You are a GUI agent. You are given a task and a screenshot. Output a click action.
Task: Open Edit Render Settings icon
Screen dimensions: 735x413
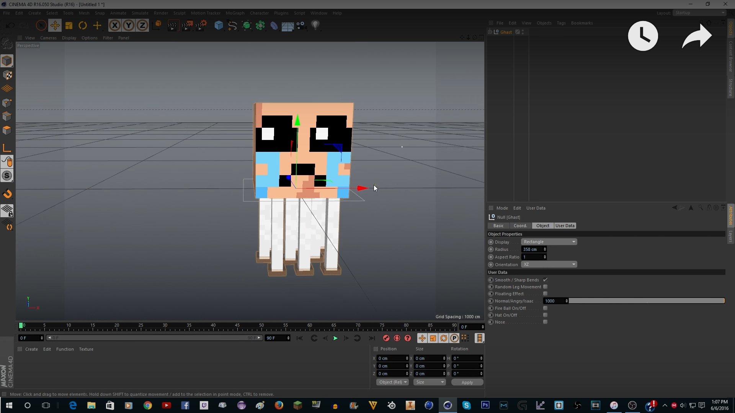[x=201, y=26]
